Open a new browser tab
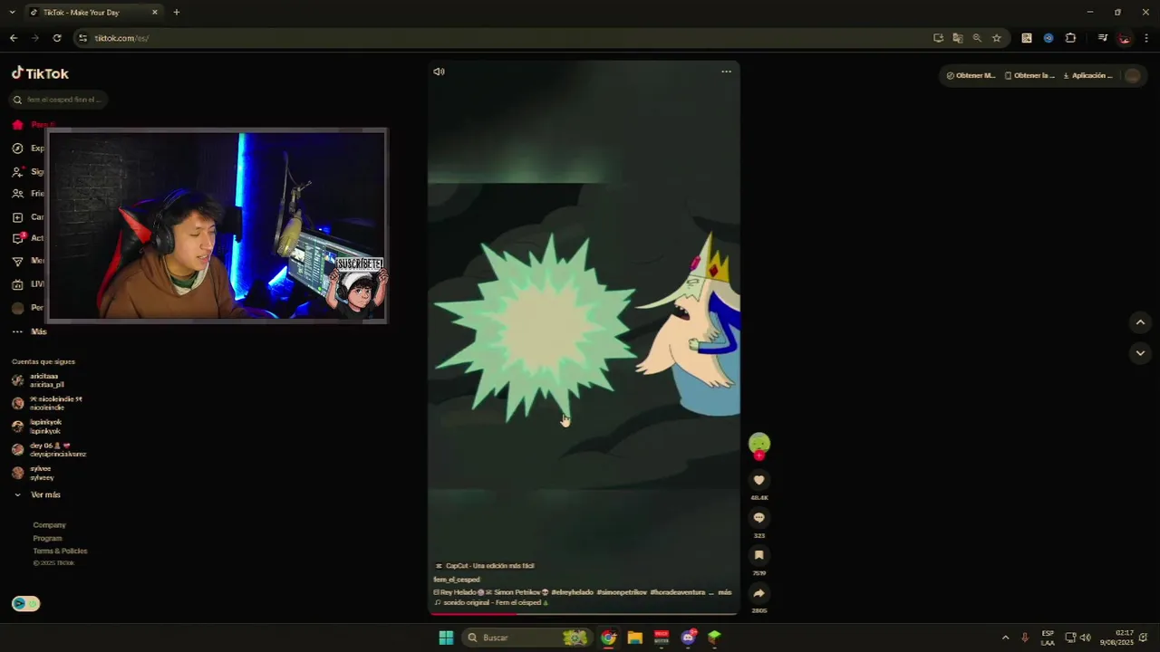This screenshot has width=1160, height=652. point(176,13)
